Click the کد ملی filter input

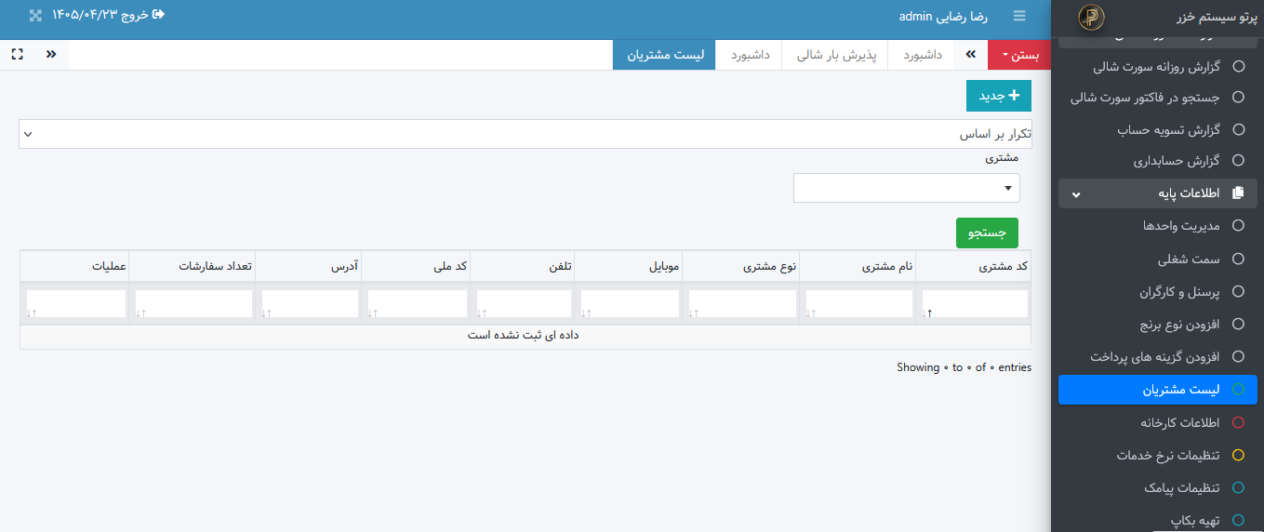click(419, 304)
